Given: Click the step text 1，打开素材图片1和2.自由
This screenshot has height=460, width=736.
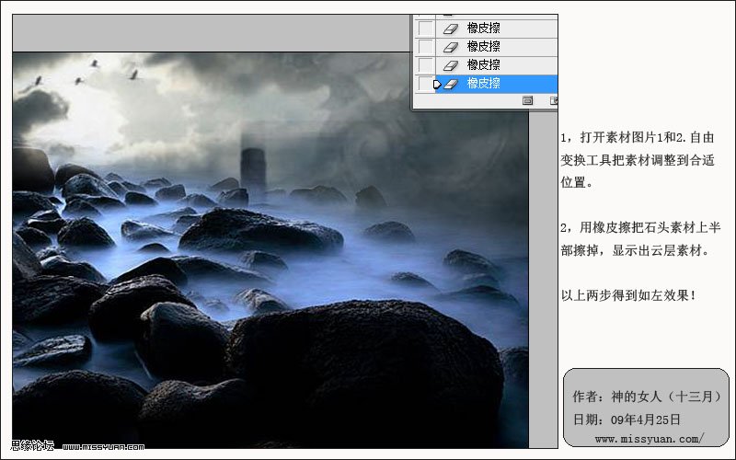Looking at the screenshot, I should 638,137.
